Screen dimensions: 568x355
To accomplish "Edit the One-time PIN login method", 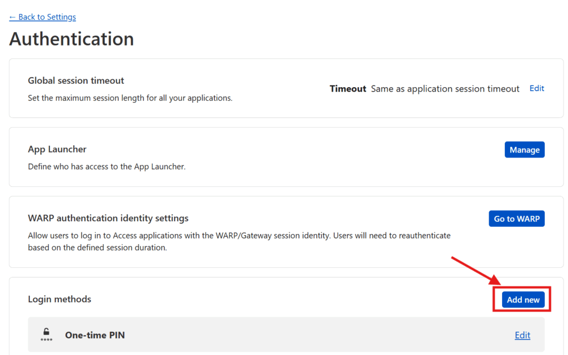I will coord(523,336).
